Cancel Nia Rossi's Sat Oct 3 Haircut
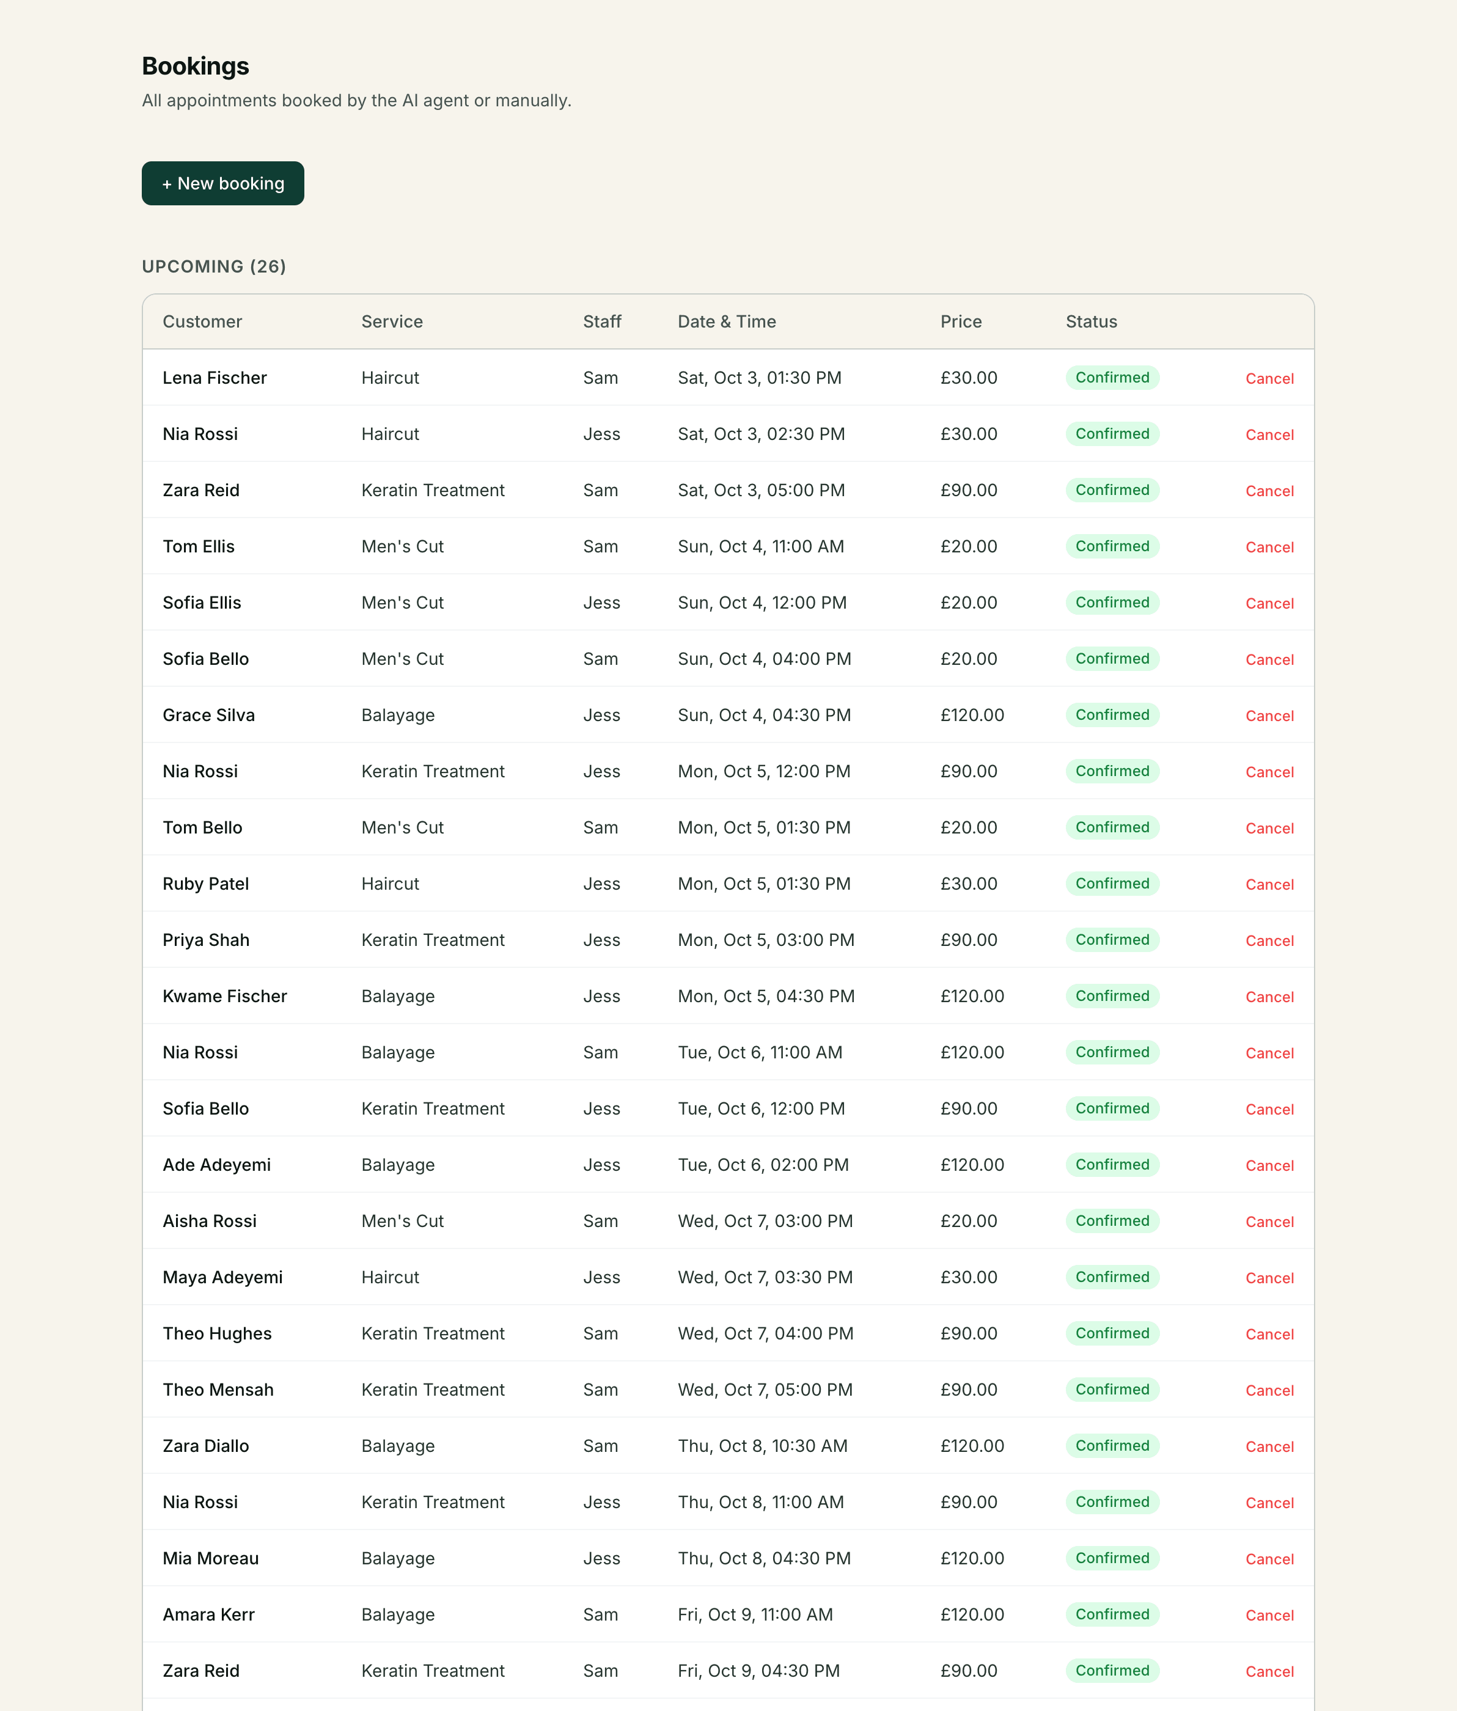 [1269, 434]
